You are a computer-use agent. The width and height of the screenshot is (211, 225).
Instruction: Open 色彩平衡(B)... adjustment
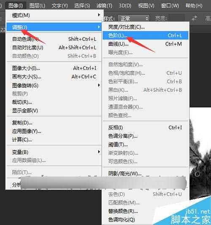146,82
